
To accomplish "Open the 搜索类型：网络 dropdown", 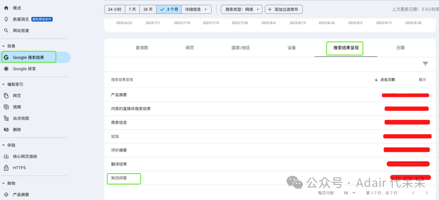I will [241, 9].
